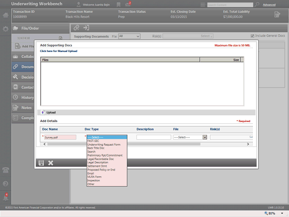Choose Legal/Recordable Doc option

click(107, 159)
